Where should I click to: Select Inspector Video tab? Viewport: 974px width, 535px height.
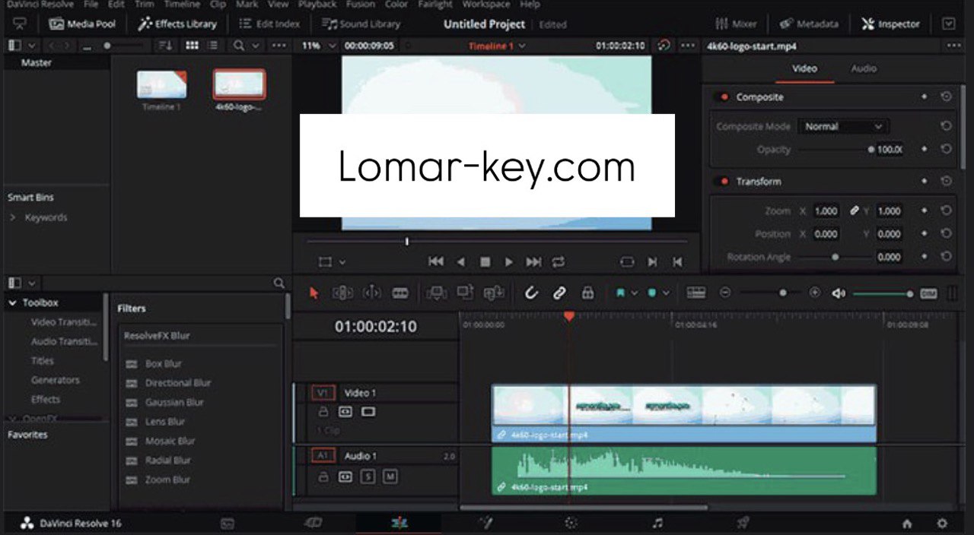click(x=804, y=68)
